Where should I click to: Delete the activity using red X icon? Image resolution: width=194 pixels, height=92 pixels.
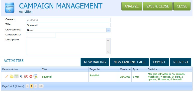(26, 77)
